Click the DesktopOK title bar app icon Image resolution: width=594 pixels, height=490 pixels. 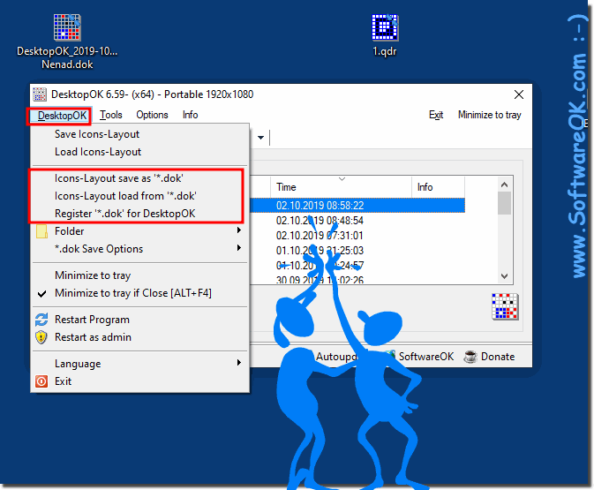tap(40, 94)
